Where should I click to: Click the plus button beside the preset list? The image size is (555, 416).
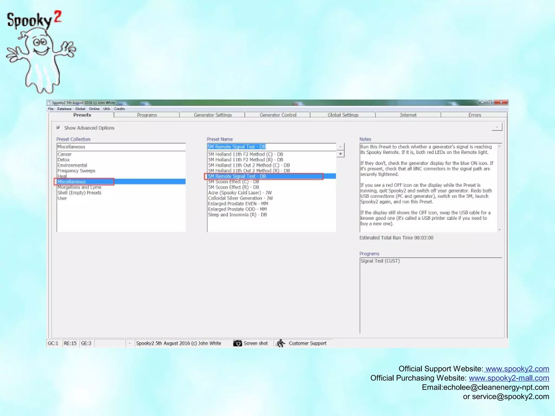(340, 154)
